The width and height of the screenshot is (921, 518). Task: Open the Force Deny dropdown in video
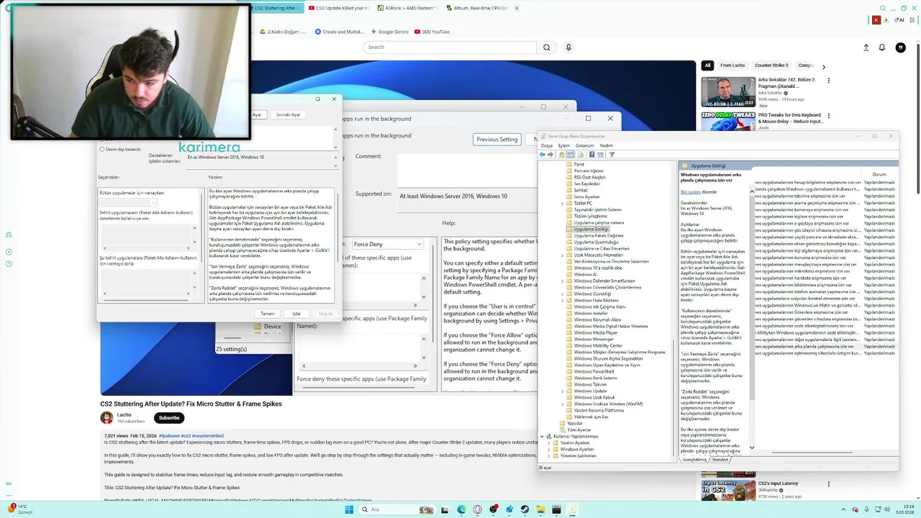click(387, 245)
